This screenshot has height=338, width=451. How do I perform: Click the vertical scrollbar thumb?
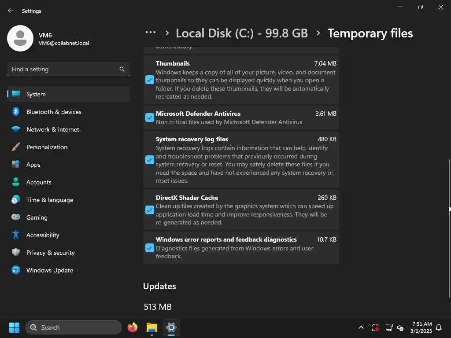pyautogui.click(x=449, y=229)
